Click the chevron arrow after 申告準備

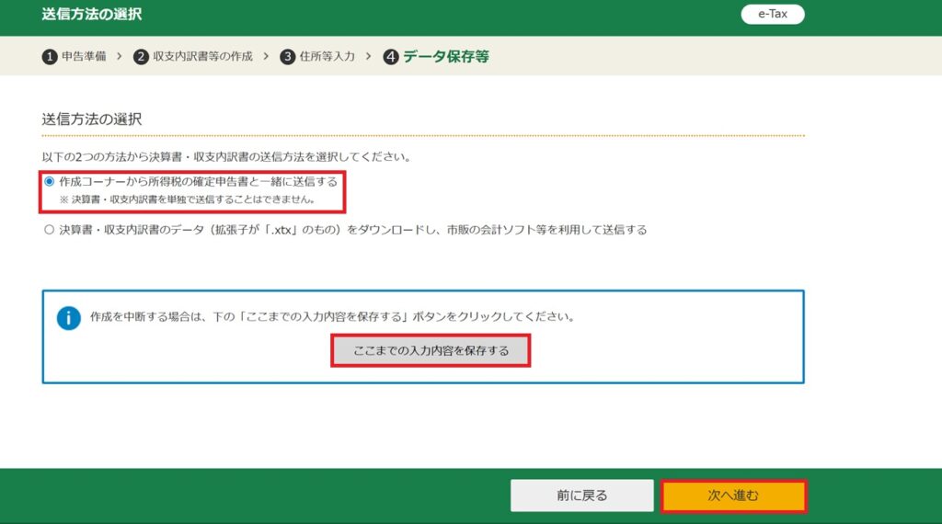click(x=120, y=57)
